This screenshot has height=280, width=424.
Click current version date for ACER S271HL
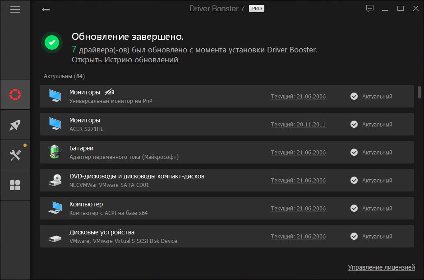pos(298,124)
